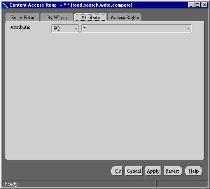Maximize the Content Access Item window
The height and width of the screenshot is (189, 210).
(x=198, y=5)
